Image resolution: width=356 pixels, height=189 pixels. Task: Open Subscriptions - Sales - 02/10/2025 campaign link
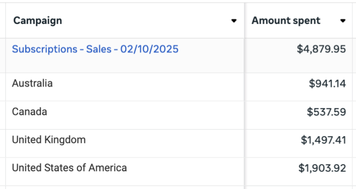[95, 49]
